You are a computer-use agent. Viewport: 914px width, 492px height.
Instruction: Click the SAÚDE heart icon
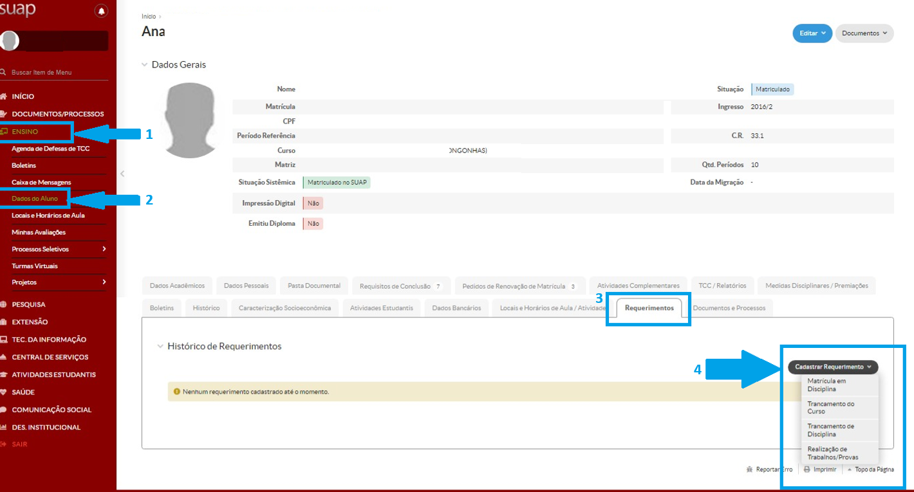click(x=4, y=392)
